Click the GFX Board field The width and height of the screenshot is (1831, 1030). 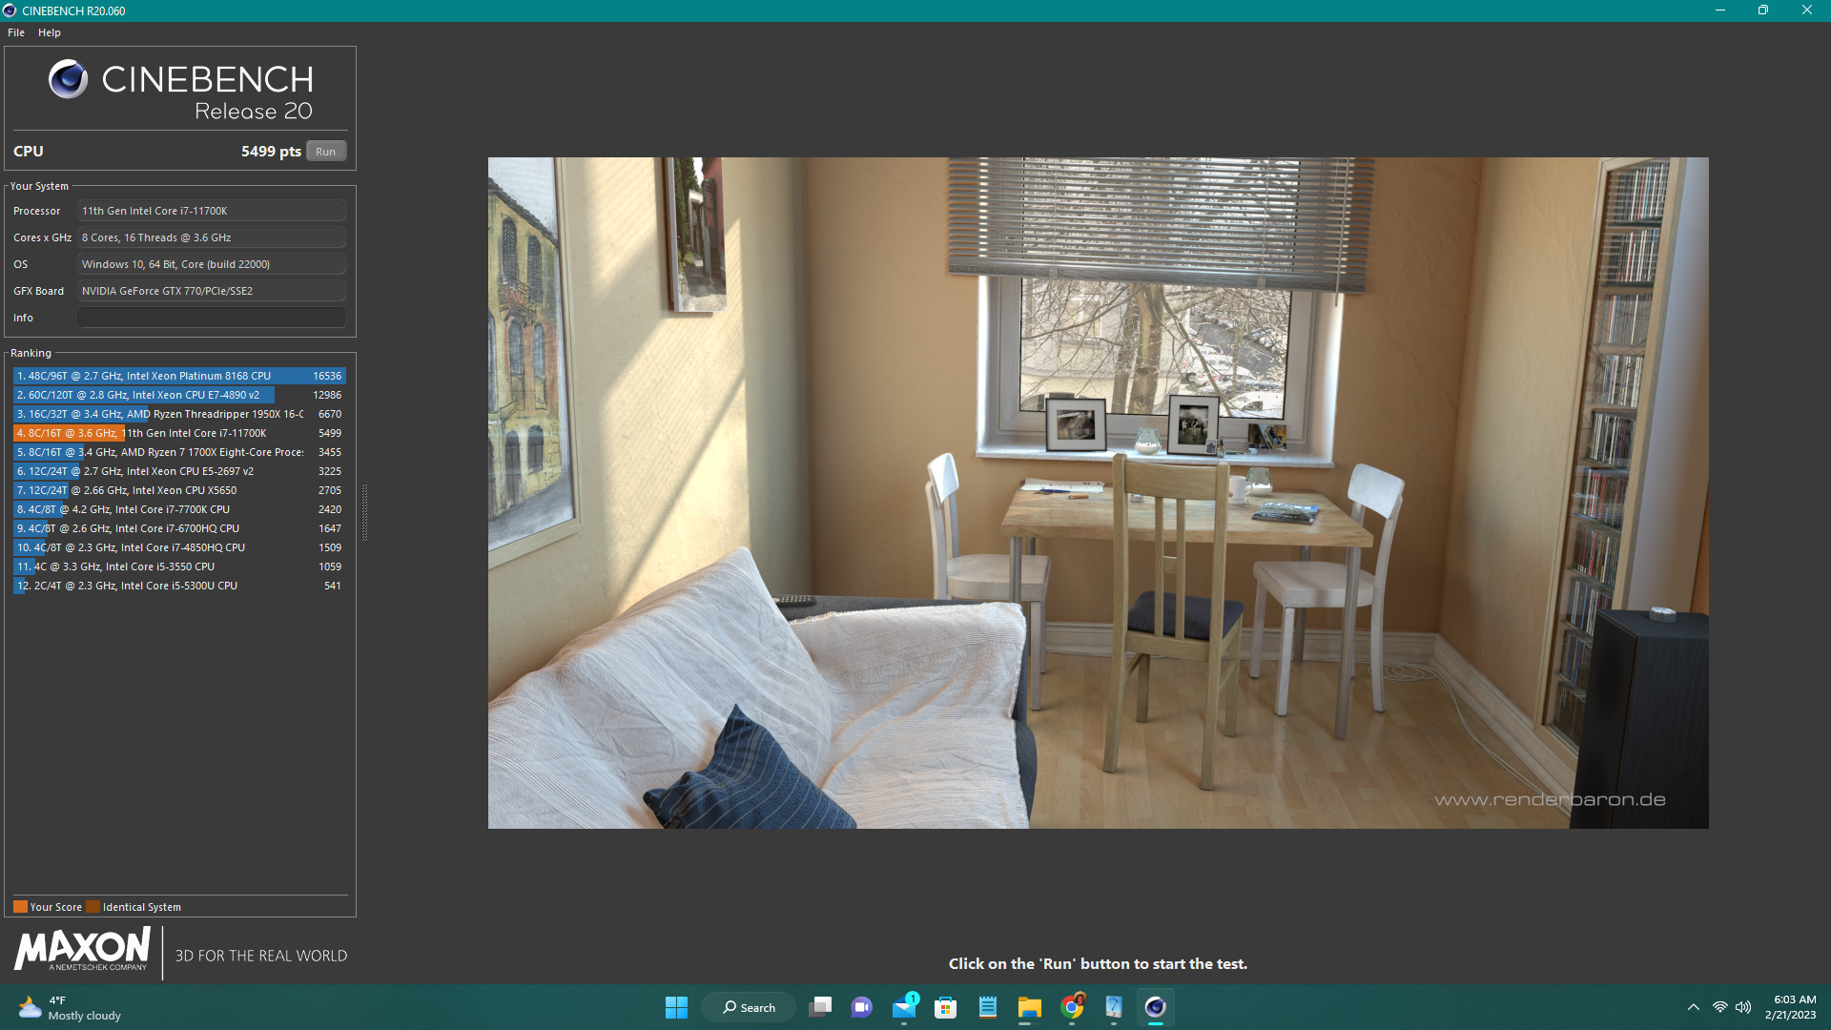pos(211,291)
